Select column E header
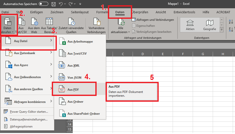This screenshot has width=235, height=134. [163, 54]
